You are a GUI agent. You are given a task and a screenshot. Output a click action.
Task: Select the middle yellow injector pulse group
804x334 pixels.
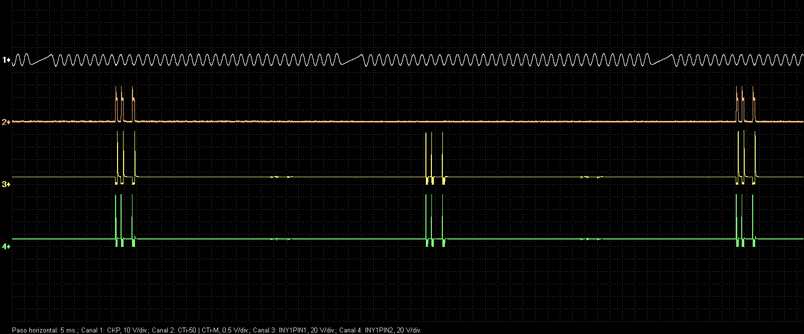point(435,159)
